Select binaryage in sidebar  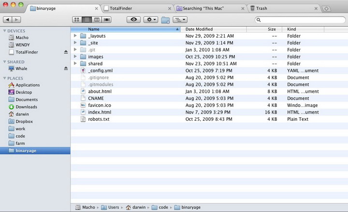35,151
